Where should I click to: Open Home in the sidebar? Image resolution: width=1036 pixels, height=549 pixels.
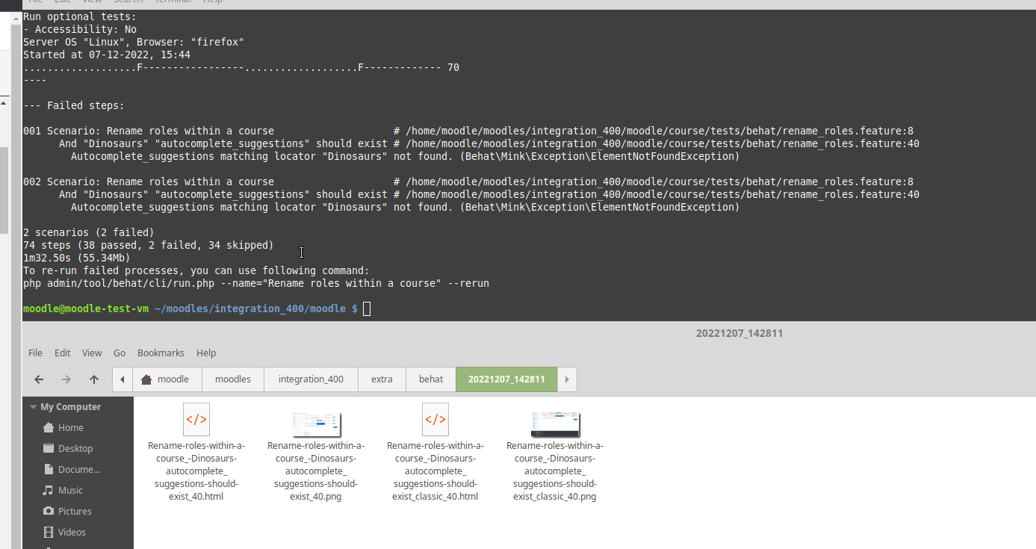[71, 428]
